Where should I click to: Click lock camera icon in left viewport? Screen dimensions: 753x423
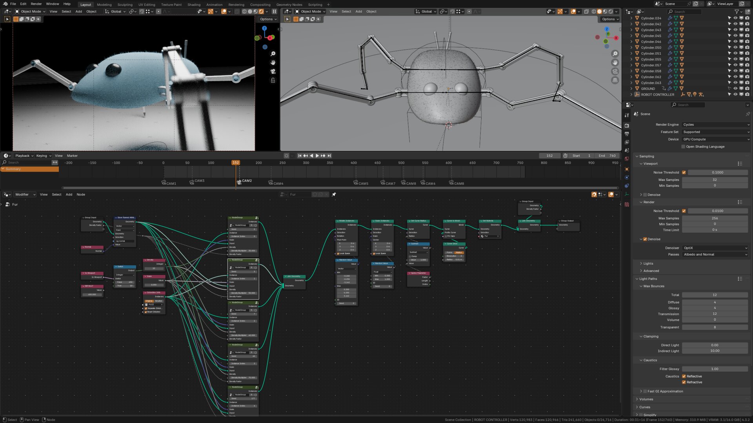273,80
